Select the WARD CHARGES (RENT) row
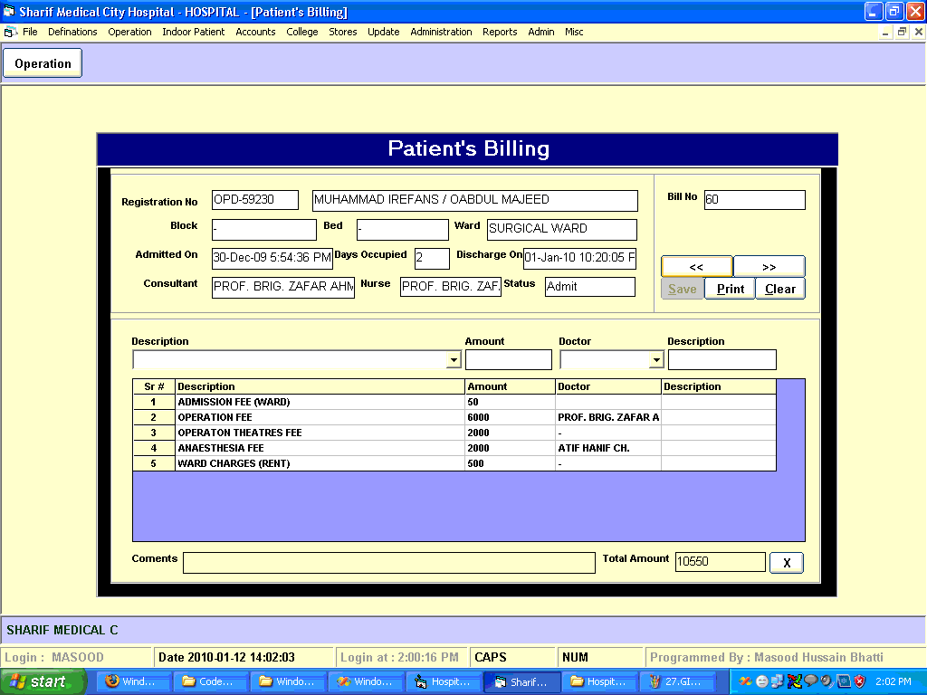The image size is (927, 695). [454, 463]
